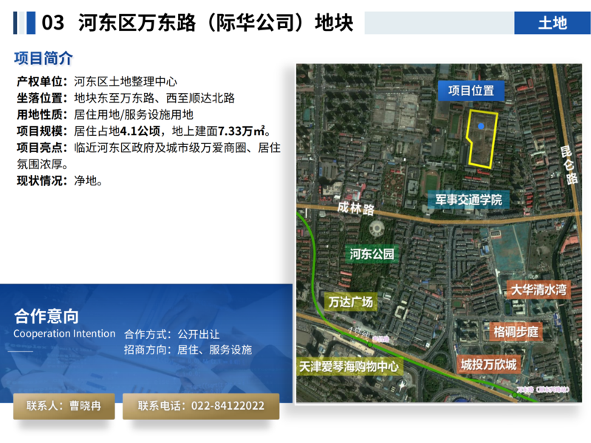Click the 现状情况: 净地 line
This screenshot has height=443, width=591.
[60, 181]
